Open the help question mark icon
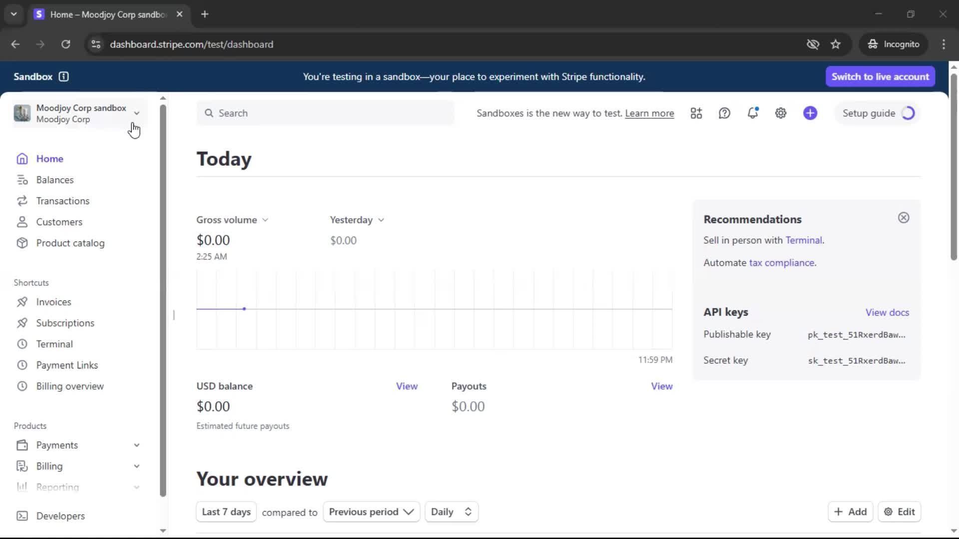The image size is (959, 539). click(724, 113)
